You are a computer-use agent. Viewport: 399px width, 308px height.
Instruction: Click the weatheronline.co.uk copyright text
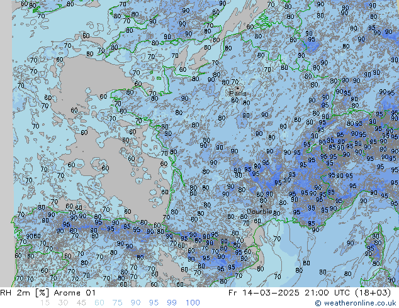356,303
